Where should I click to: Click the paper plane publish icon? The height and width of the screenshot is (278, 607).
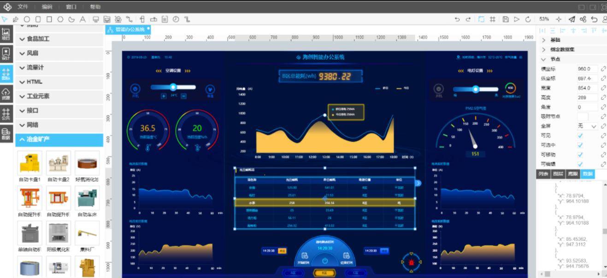[572, 19]
